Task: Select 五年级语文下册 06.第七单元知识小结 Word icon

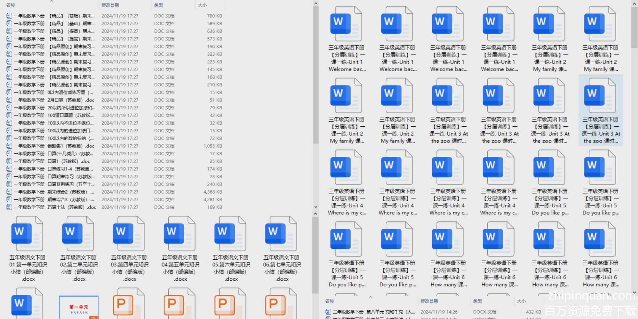Action: (281, 234)
